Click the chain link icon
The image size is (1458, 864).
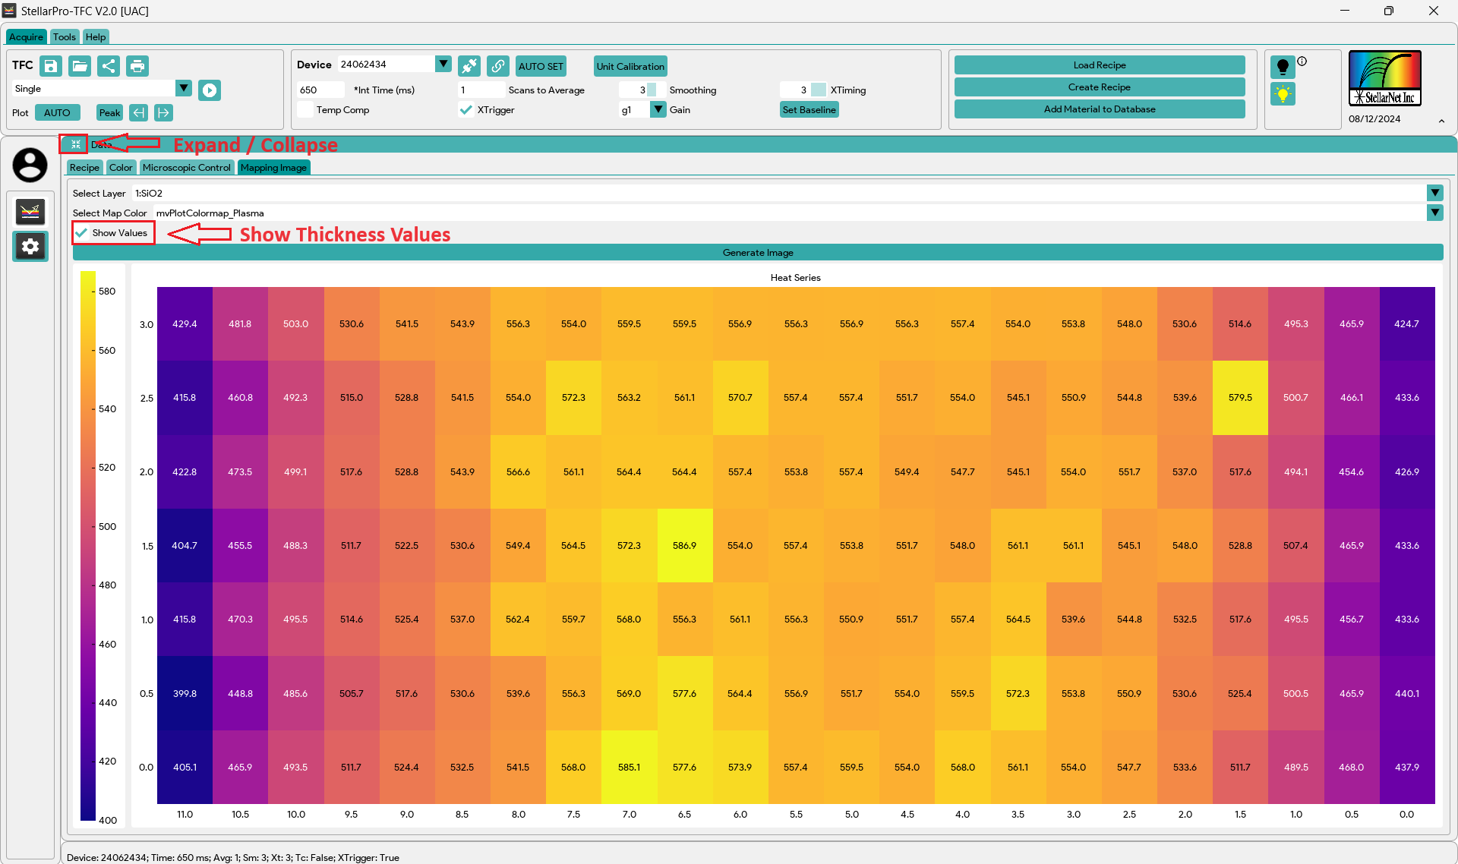[x=497, y=66]
